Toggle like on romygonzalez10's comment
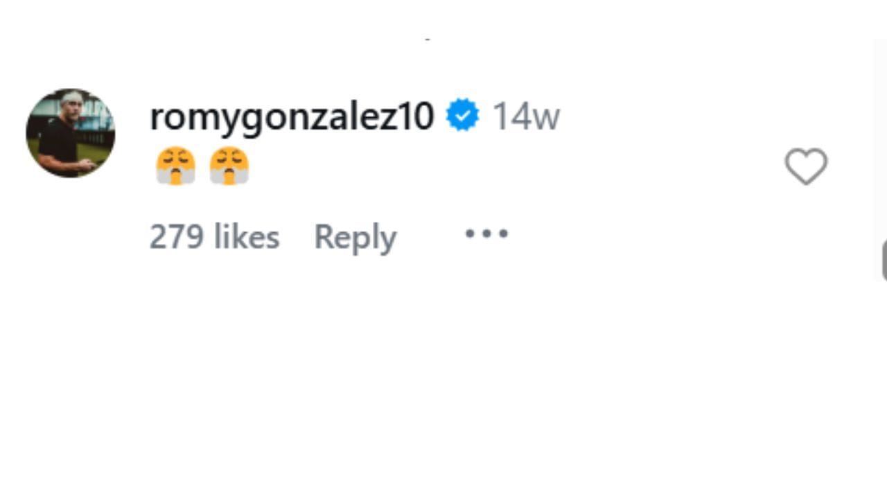The height and width of the screenshot is (499, 887). click(x=806, y=167)
